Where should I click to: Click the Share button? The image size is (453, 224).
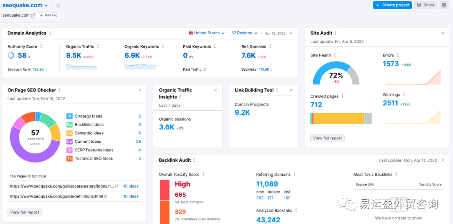tap(425, 5)
